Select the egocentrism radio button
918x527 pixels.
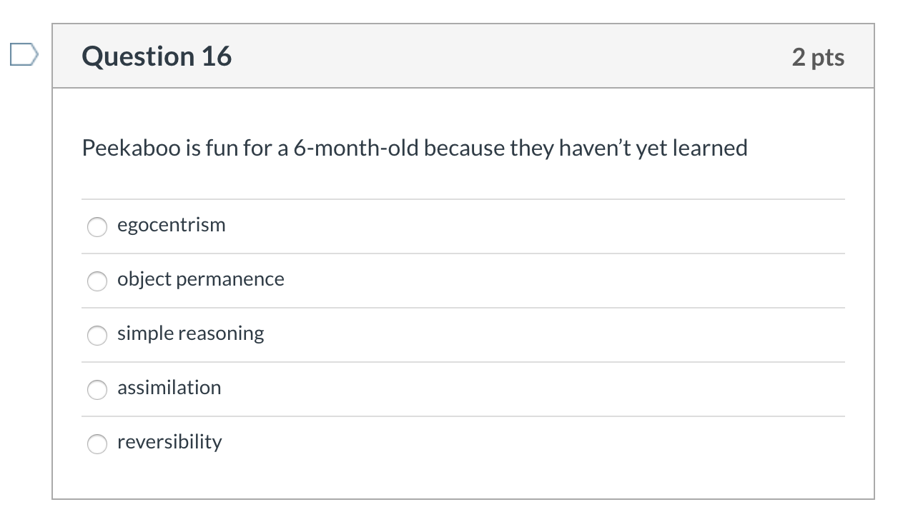(x=97, y=226)
